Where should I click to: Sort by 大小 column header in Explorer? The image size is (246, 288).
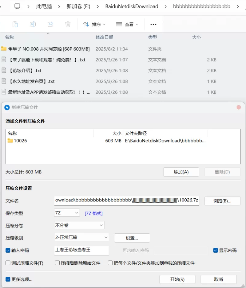pyautogui.click(x=196, y=37)
